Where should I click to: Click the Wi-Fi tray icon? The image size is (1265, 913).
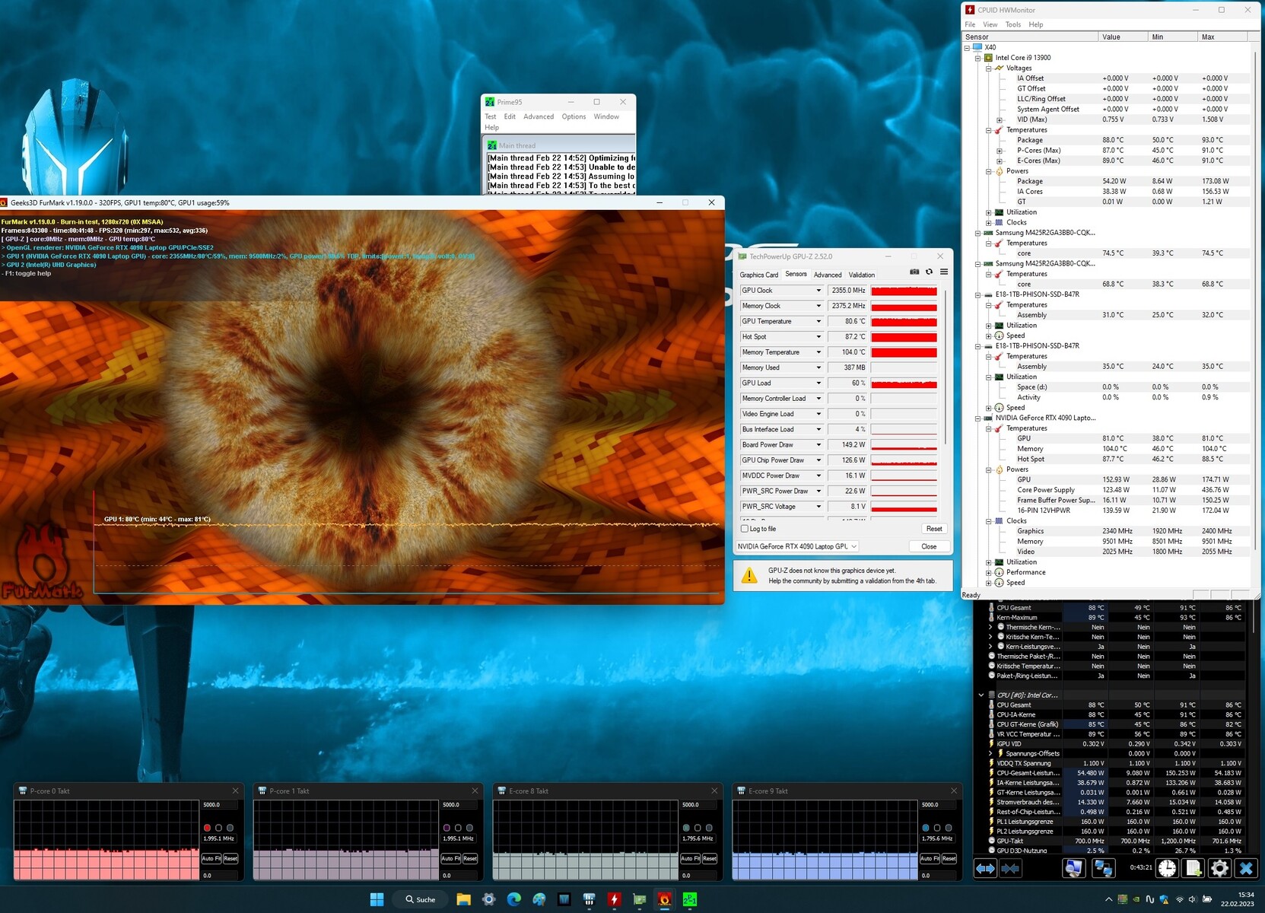pyautogui.click(x=1179, y=899)
